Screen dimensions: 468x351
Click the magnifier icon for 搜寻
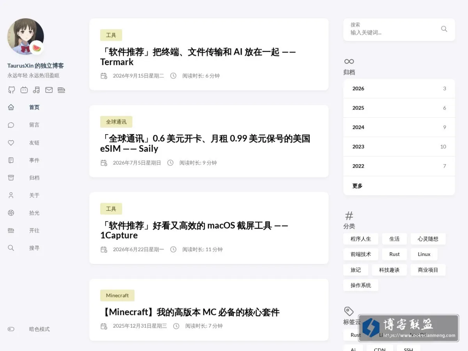(x=11, y=248)
